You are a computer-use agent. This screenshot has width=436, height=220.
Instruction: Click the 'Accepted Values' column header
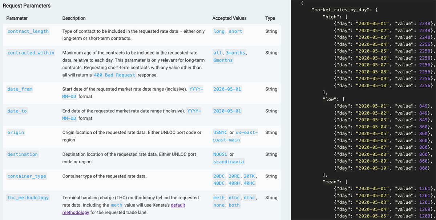pyautogui.click(x=229, y=18)
